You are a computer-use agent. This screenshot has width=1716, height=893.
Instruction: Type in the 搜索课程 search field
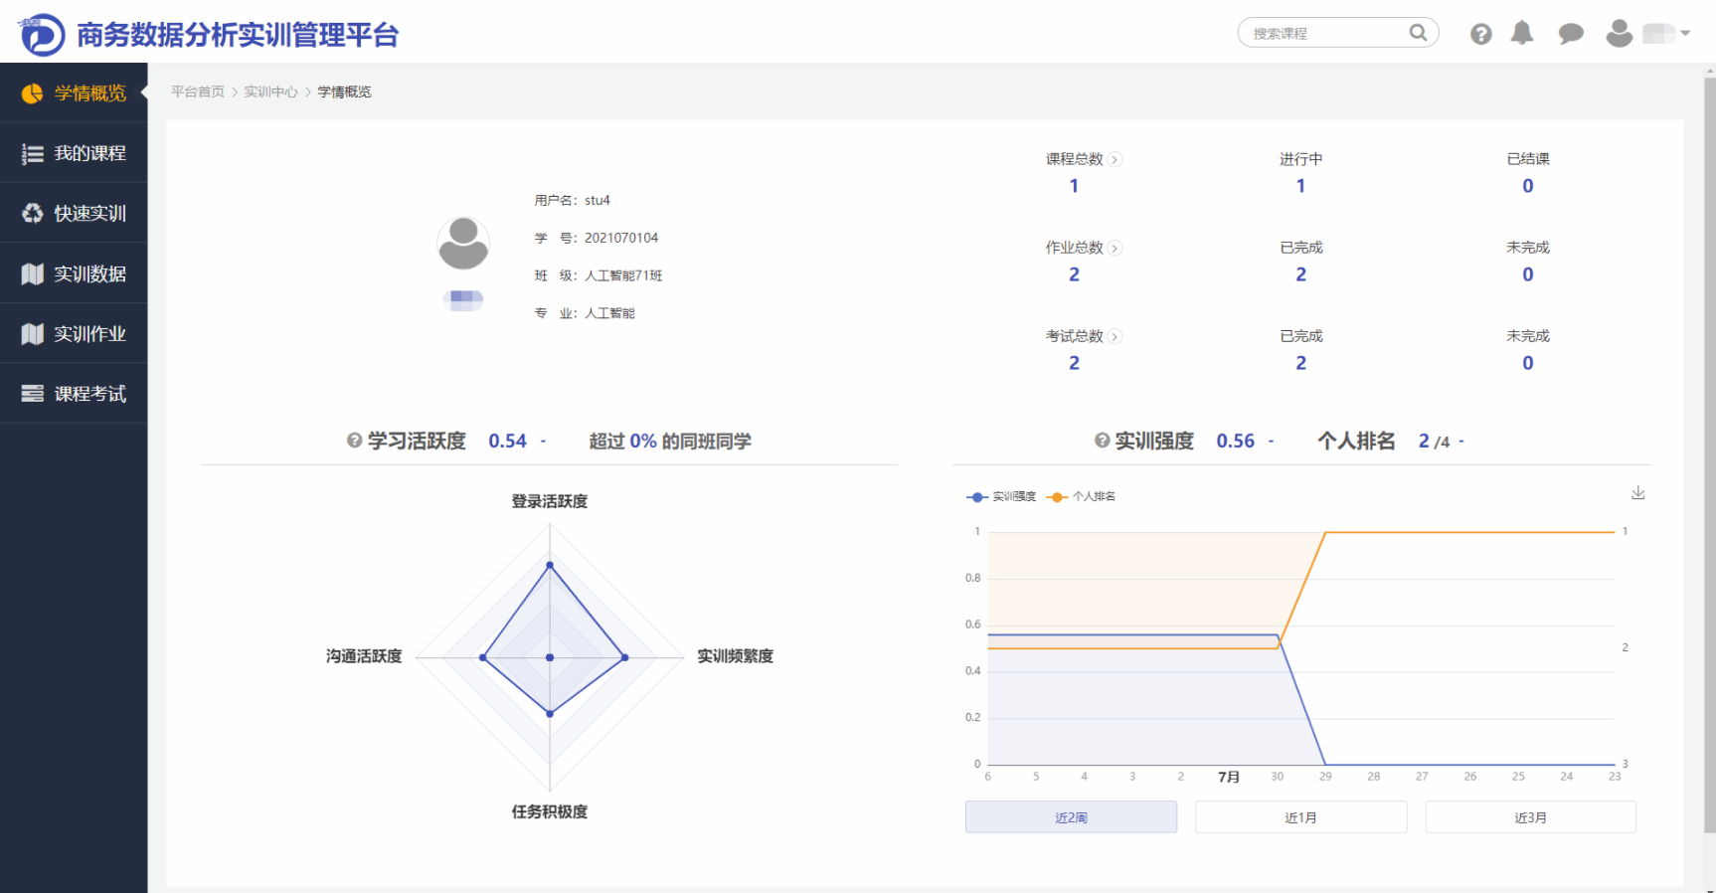pos(1322,33)
